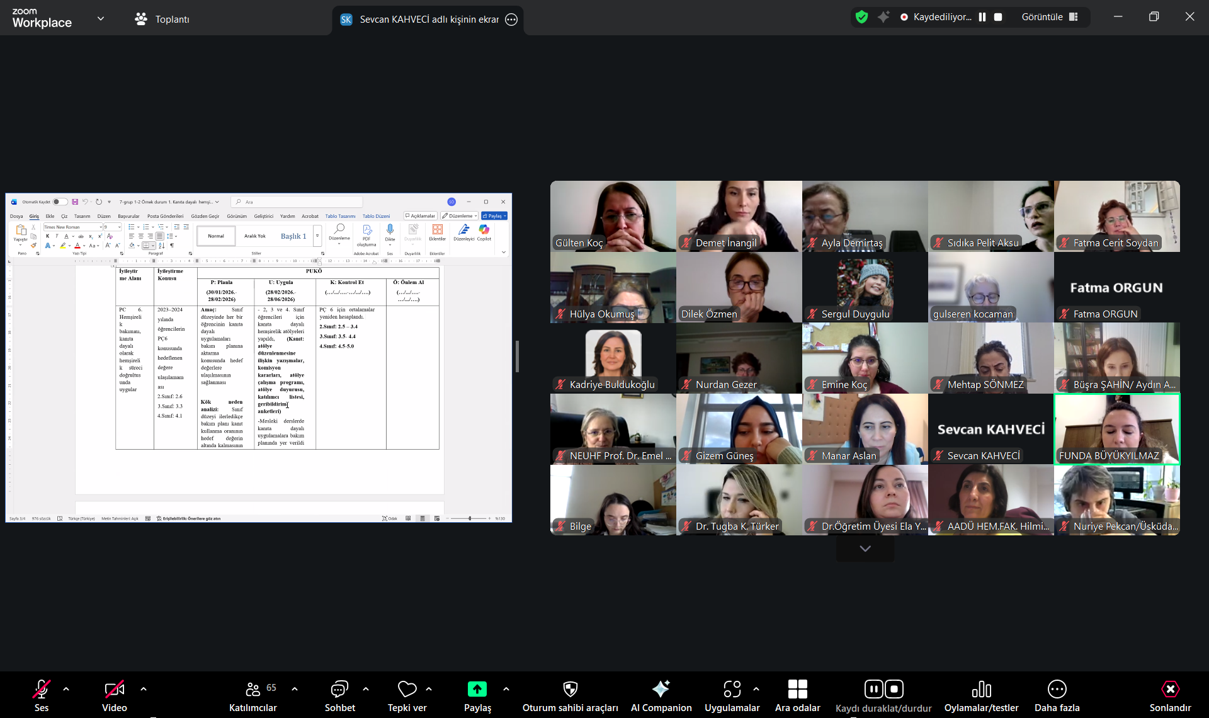Open Oylamalar/testler polls icon
Image resolution: width=1209 pixels, height=718 pixels.
pyautogui.click(x=981, y=689)
